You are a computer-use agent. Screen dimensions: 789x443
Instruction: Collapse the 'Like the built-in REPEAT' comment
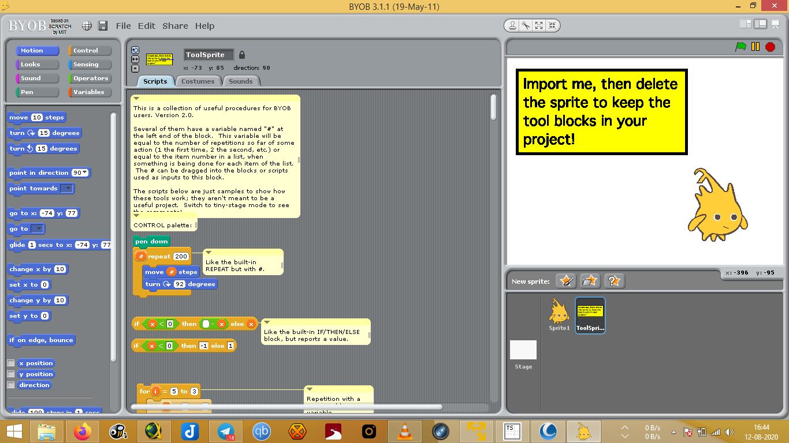(x=209, y=253)
